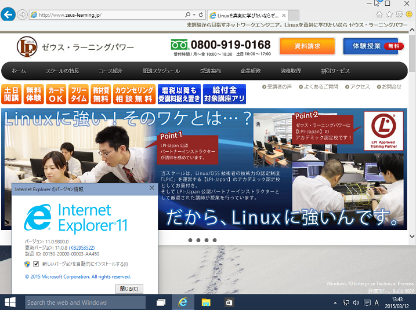This screenshot has width=416, height=310.
Task: Open ホーム in the navigation bar
Action: [x=19, y=71]
